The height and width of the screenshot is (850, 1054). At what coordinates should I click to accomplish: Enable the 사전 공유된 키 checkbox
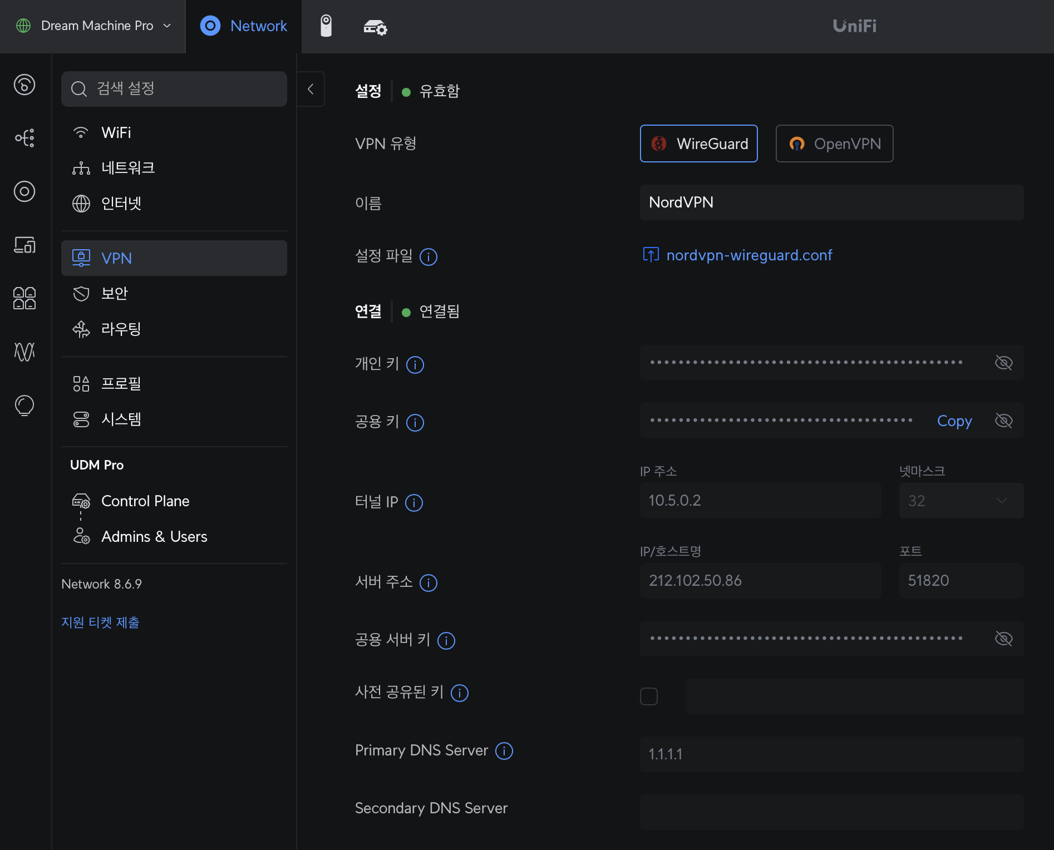649,696
